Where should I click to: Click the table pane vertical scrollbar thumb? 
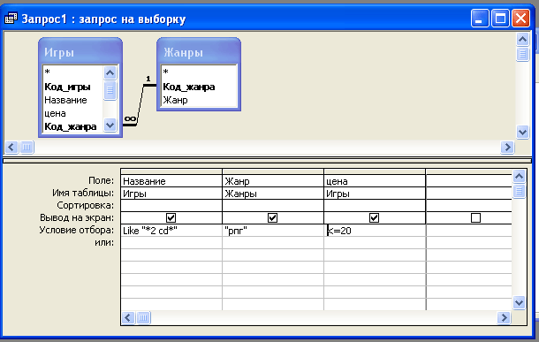point(522,54)
